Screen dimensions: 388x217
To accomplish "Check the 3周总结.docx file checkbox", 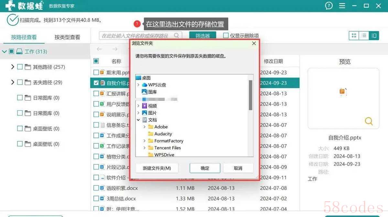I will [96, 199].
